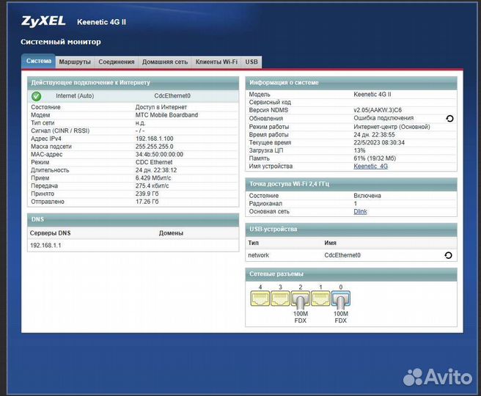
Task: Click the Ошибка подключения update status
Action: pyautogui.click(x=383, y=118)
